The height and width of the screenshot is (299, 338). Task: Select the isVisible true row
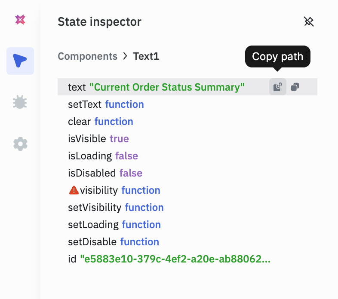point(98,139)
